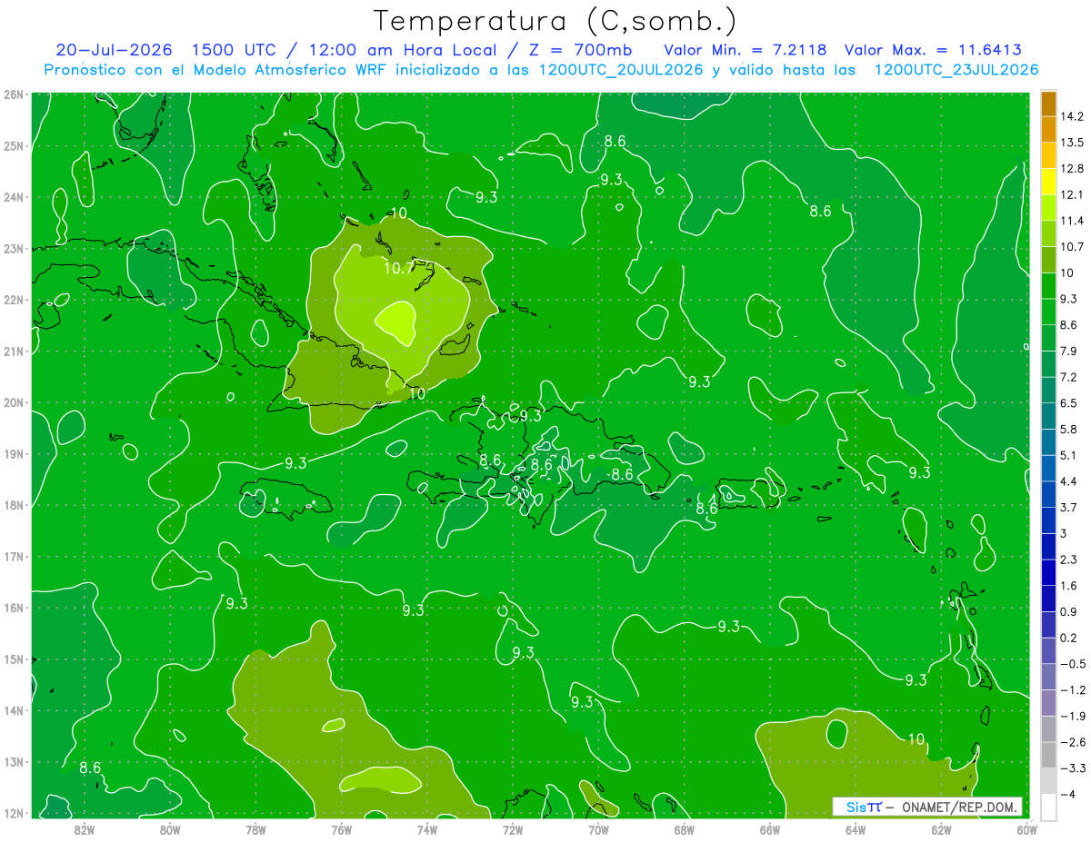Click the lime swatch between 12.1 and 11.4
This screenshot has width=1091, height=842.
point(1048,207)
